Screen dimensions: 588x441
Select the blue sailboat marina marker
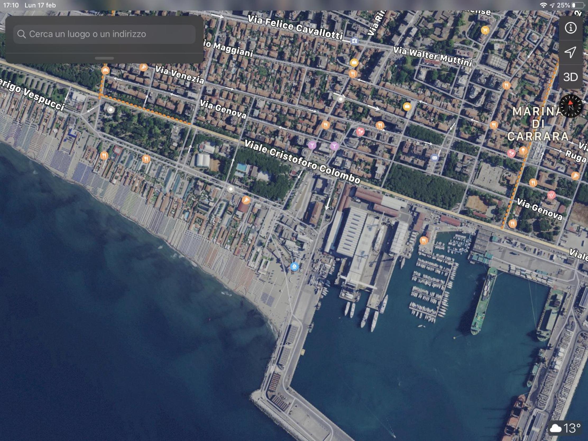tap(294, 266)
